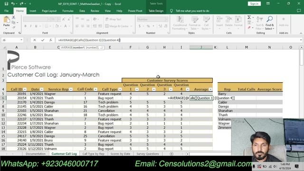Click the Percent style icon
The height and width of the screenshot is (171, 304).
point(148,26)
